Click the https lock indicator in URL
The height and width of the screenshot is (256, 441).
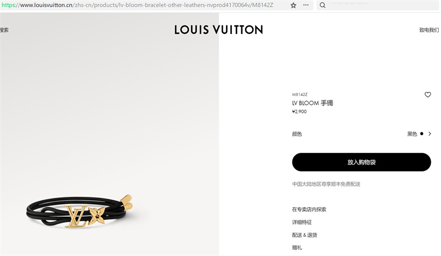(x=8, y=5)
